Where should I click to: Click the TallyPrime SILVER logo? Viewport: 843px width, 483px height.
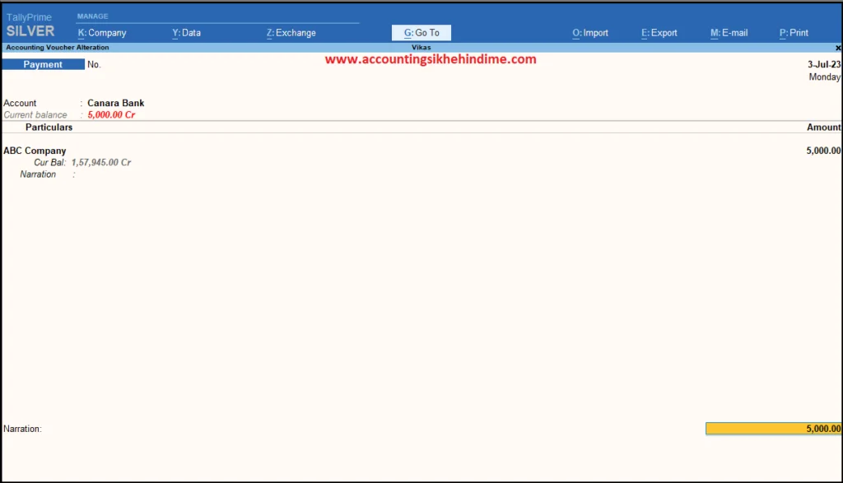point(30,26)
